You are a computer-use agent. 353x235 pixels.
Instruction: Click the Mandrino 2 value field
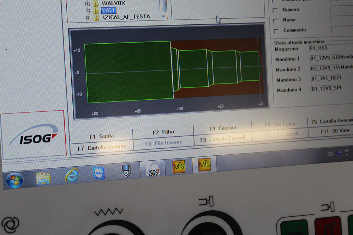(325, 68)
